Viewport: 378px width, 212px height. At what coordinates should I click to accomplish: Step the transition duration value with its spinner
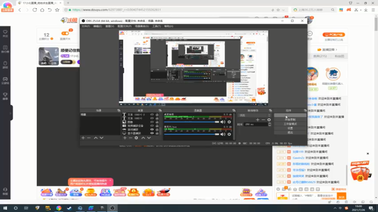(x=269, y=124)
